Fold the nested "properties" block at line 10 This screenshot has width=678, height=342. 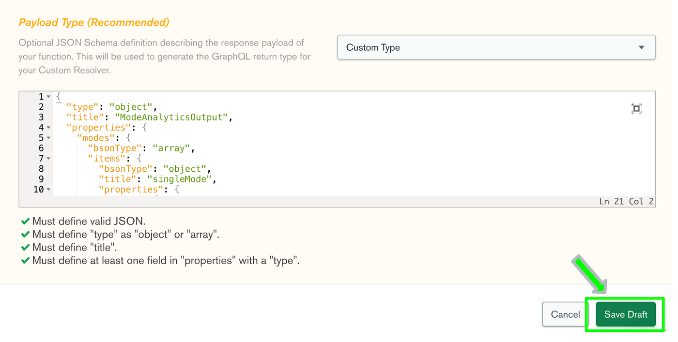[48, 190]
